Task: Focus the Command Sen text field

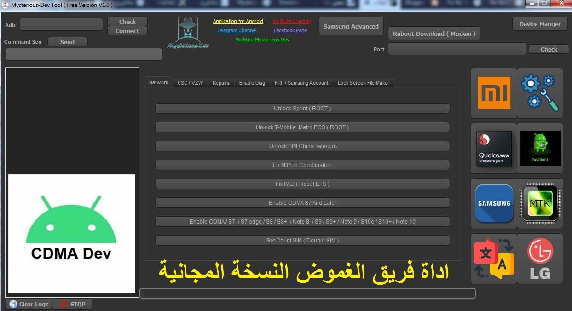Action: click(84, 54)
